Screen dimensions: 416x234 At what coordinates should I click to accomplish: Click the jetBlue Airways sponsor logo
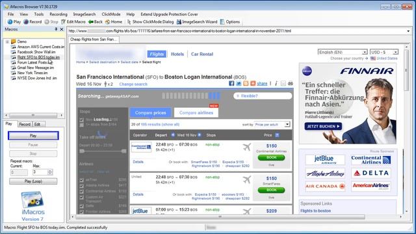(325, 160)
